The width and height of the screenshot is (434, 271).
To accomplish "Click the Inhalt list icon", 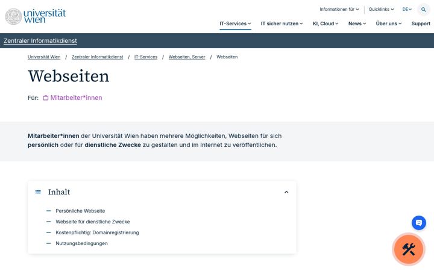I will click(38, 192).
